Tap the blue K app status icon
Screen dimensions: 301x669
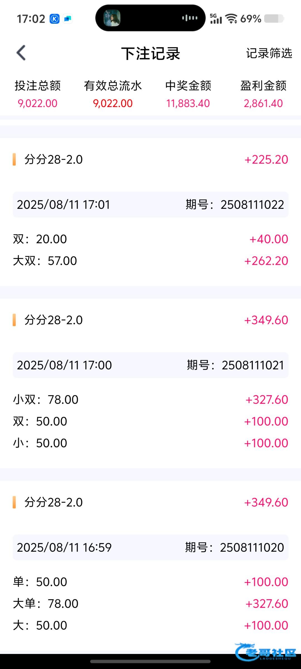pos(55,19)
